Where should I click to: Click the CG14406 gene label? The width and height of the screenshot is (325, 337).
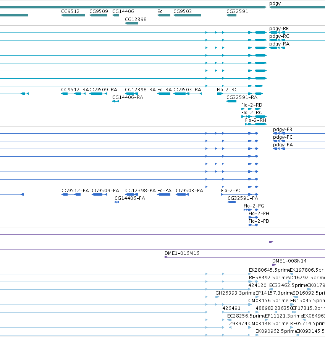123,11
